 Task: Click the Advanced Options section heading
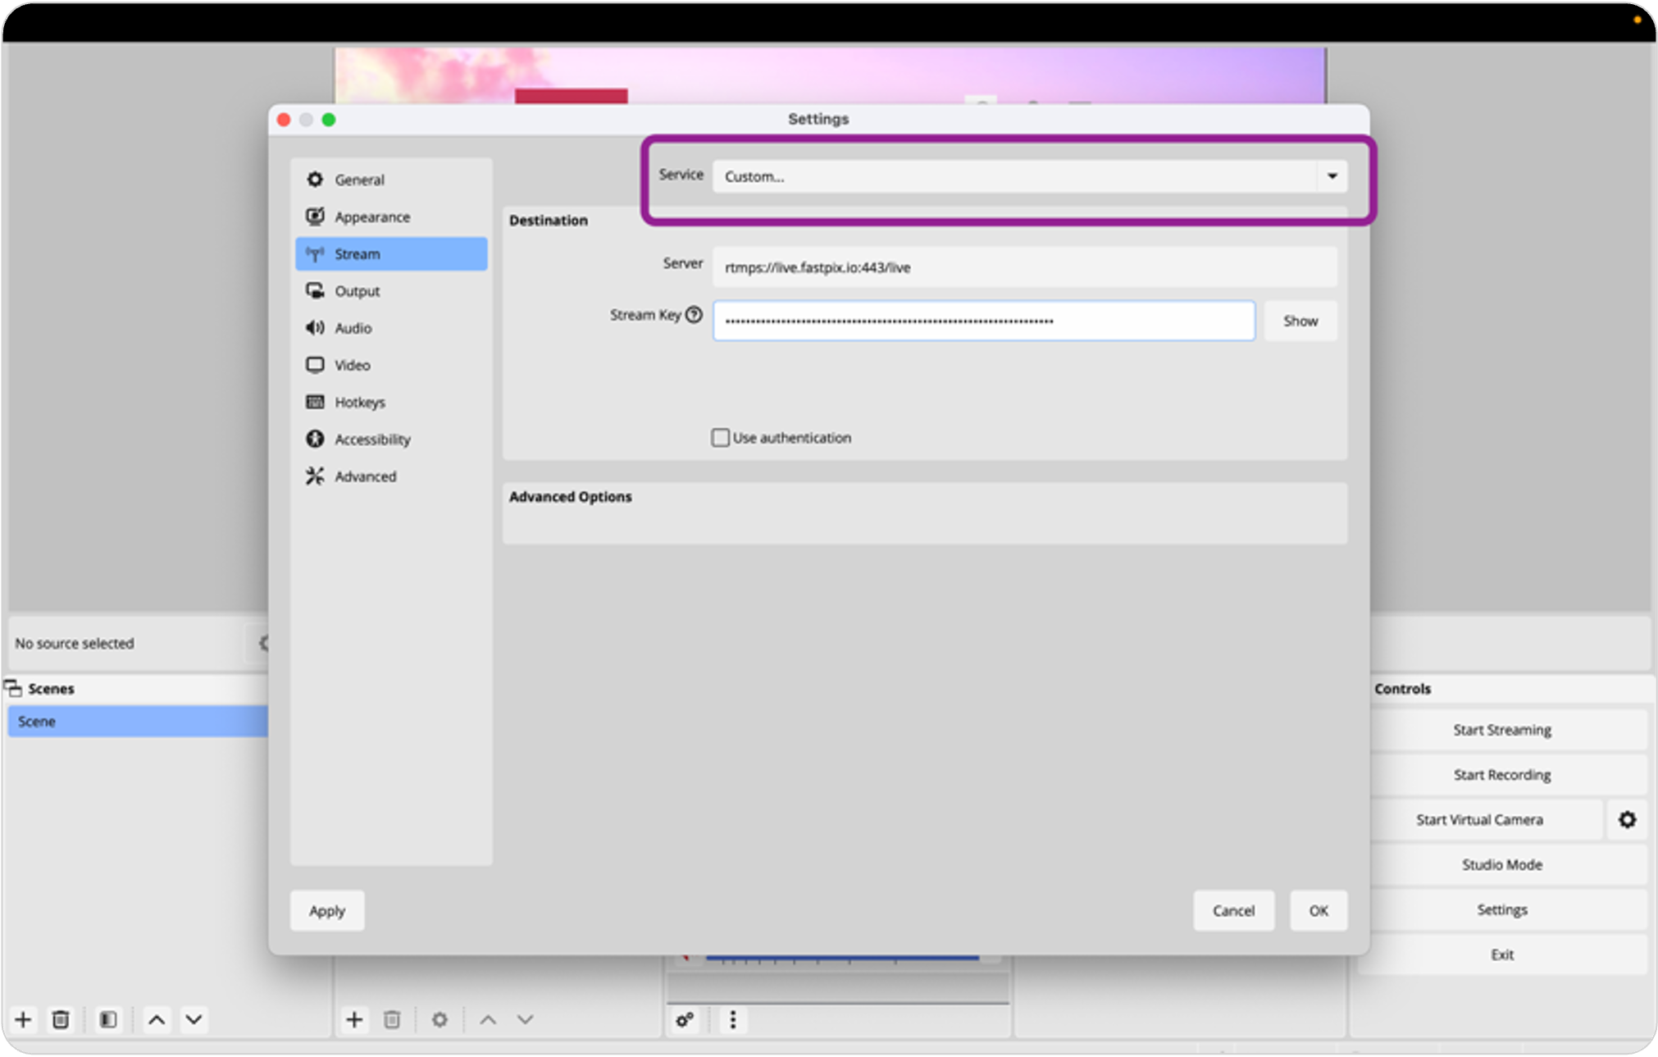[570, 497]
